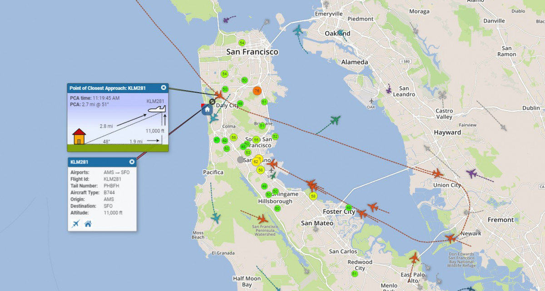Click the OAK airport icon
The height and width of the screenshot is (291, 545).
pos(372,101)
